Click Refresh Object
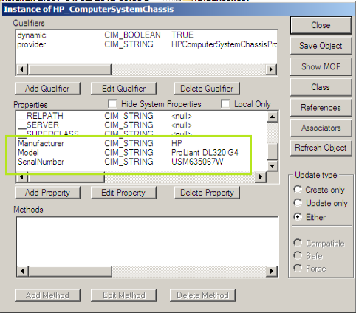This screenshot has height=313, width=356. pyautogui.click(x=321, y=148)
